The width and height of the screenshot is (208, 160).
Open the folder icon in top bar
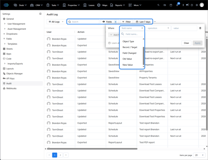point(165,5)
